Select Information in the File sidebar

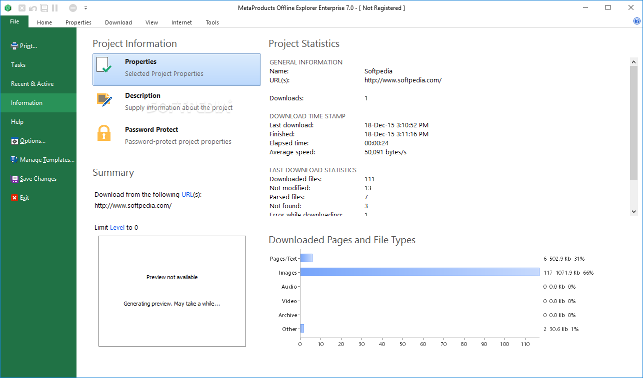[38, 103]
